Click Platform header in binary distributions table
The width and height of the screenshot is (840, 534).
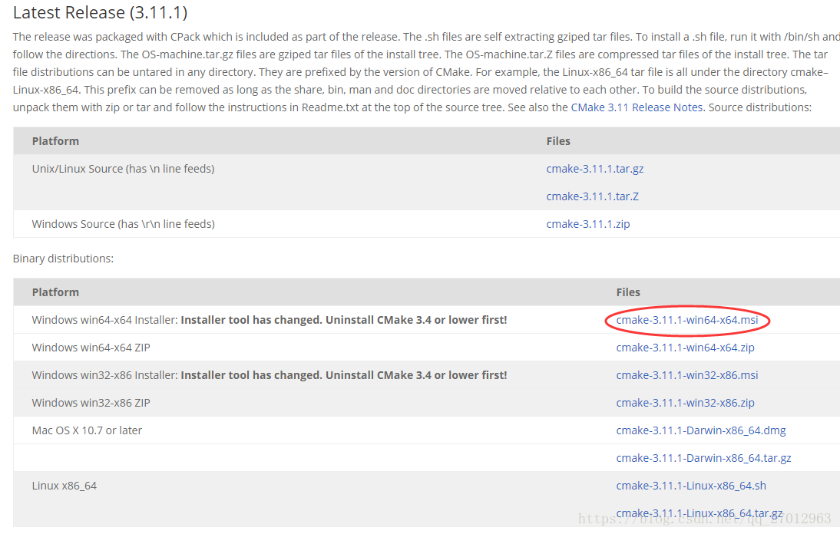(55, 292)
